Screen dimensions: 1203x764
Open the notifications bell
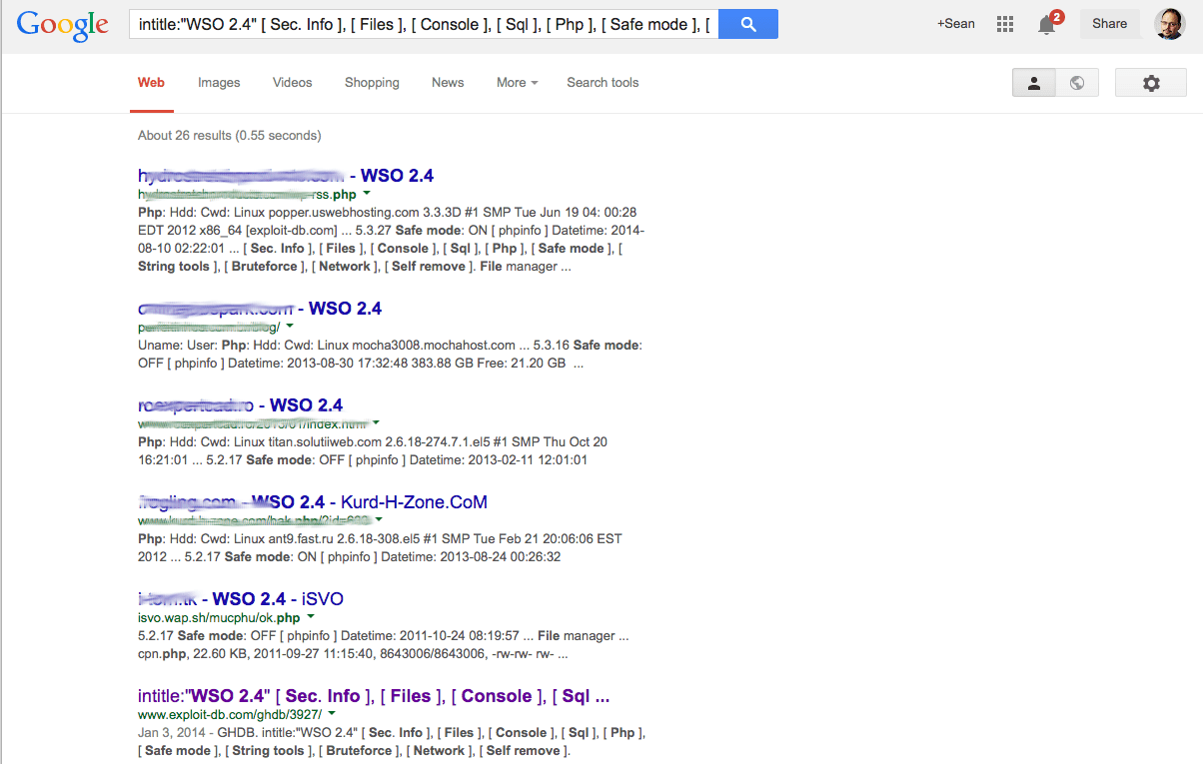click(x=1048, y=24)
